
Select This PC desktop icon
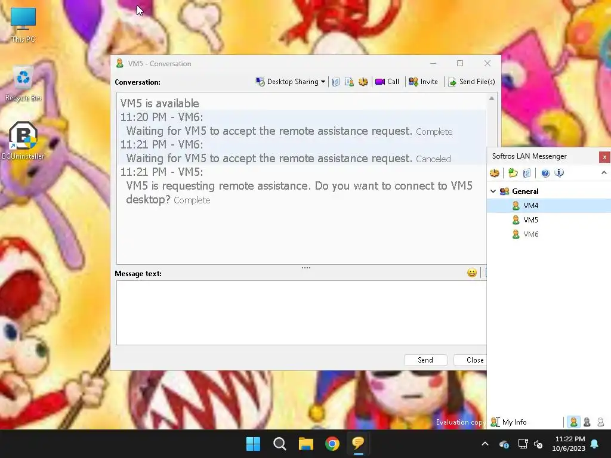[23, 25]
